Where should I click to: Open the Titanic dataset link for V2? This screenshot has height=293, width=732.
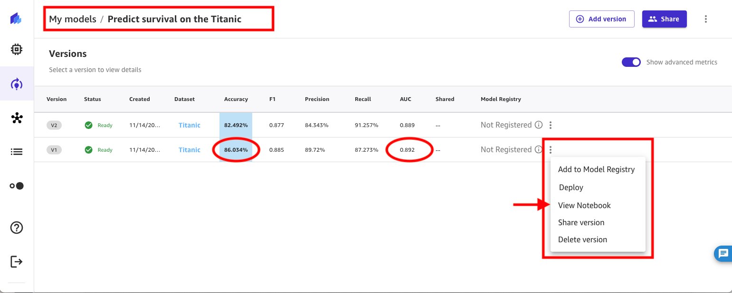pos(190,125)
